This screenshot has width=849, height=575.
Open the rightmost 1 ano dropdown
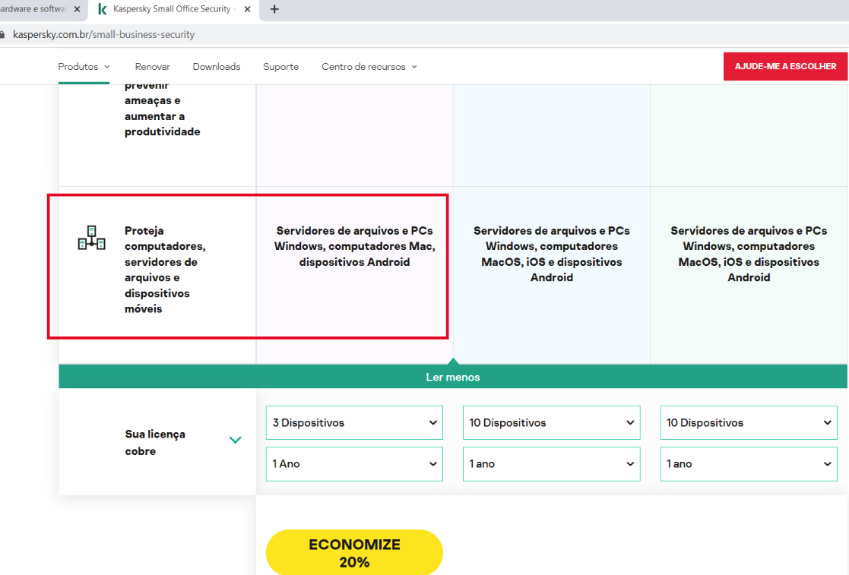point(748,463)
